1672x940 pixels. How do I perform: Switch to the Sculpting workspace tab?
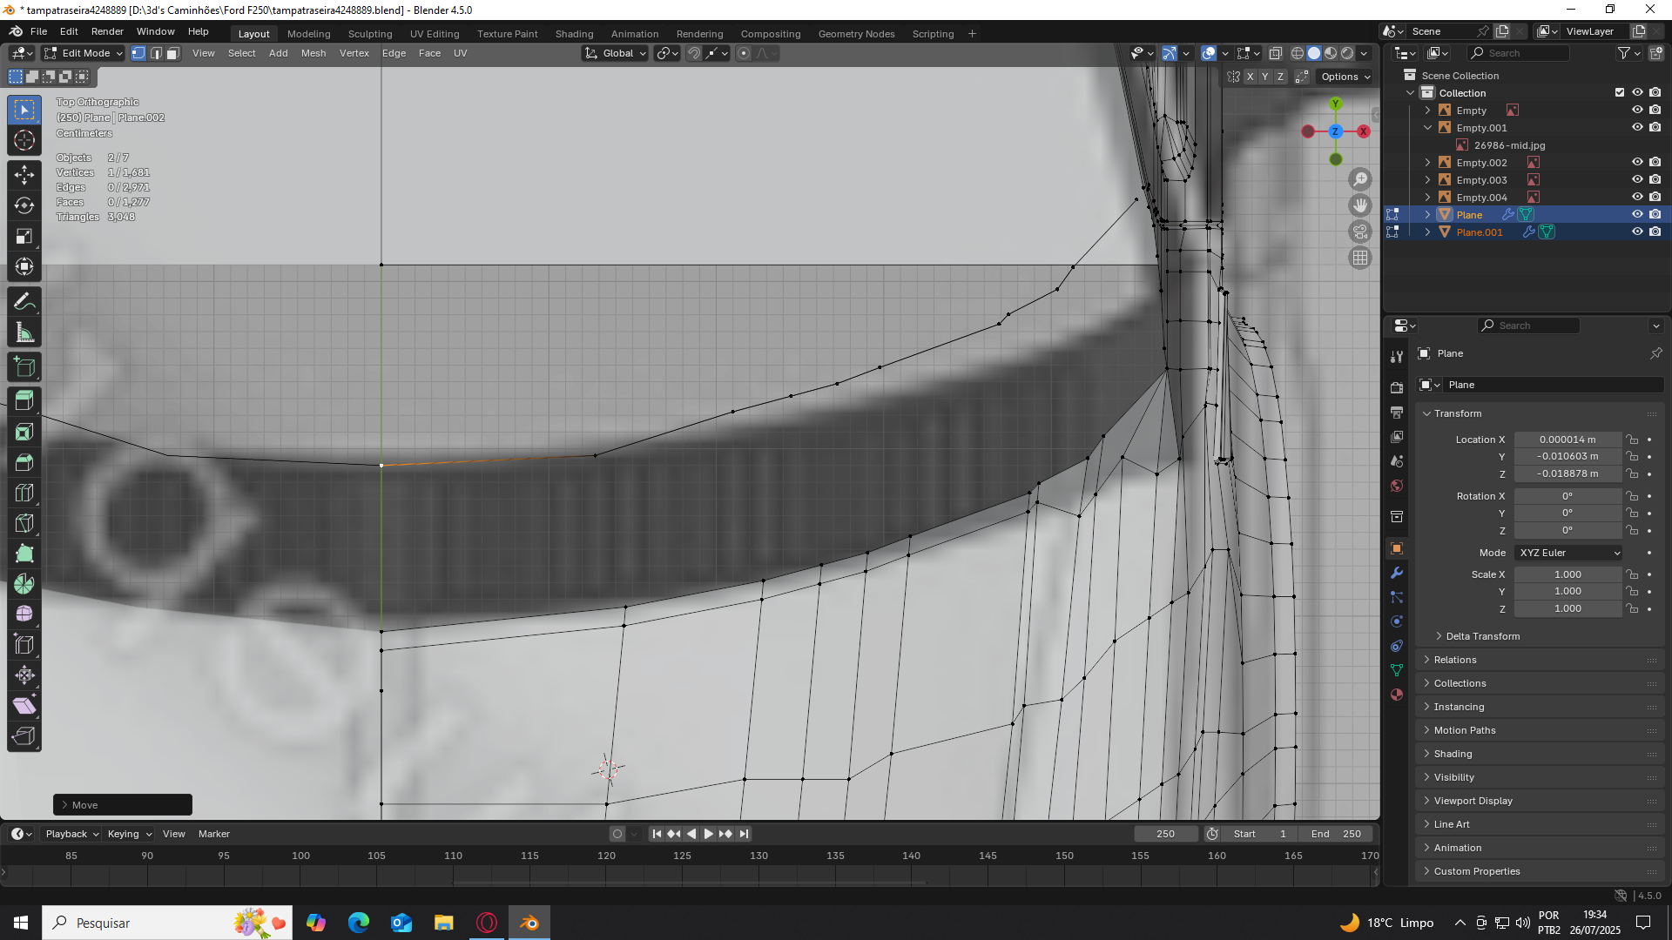pyautogui.click(x=370, y=34)
